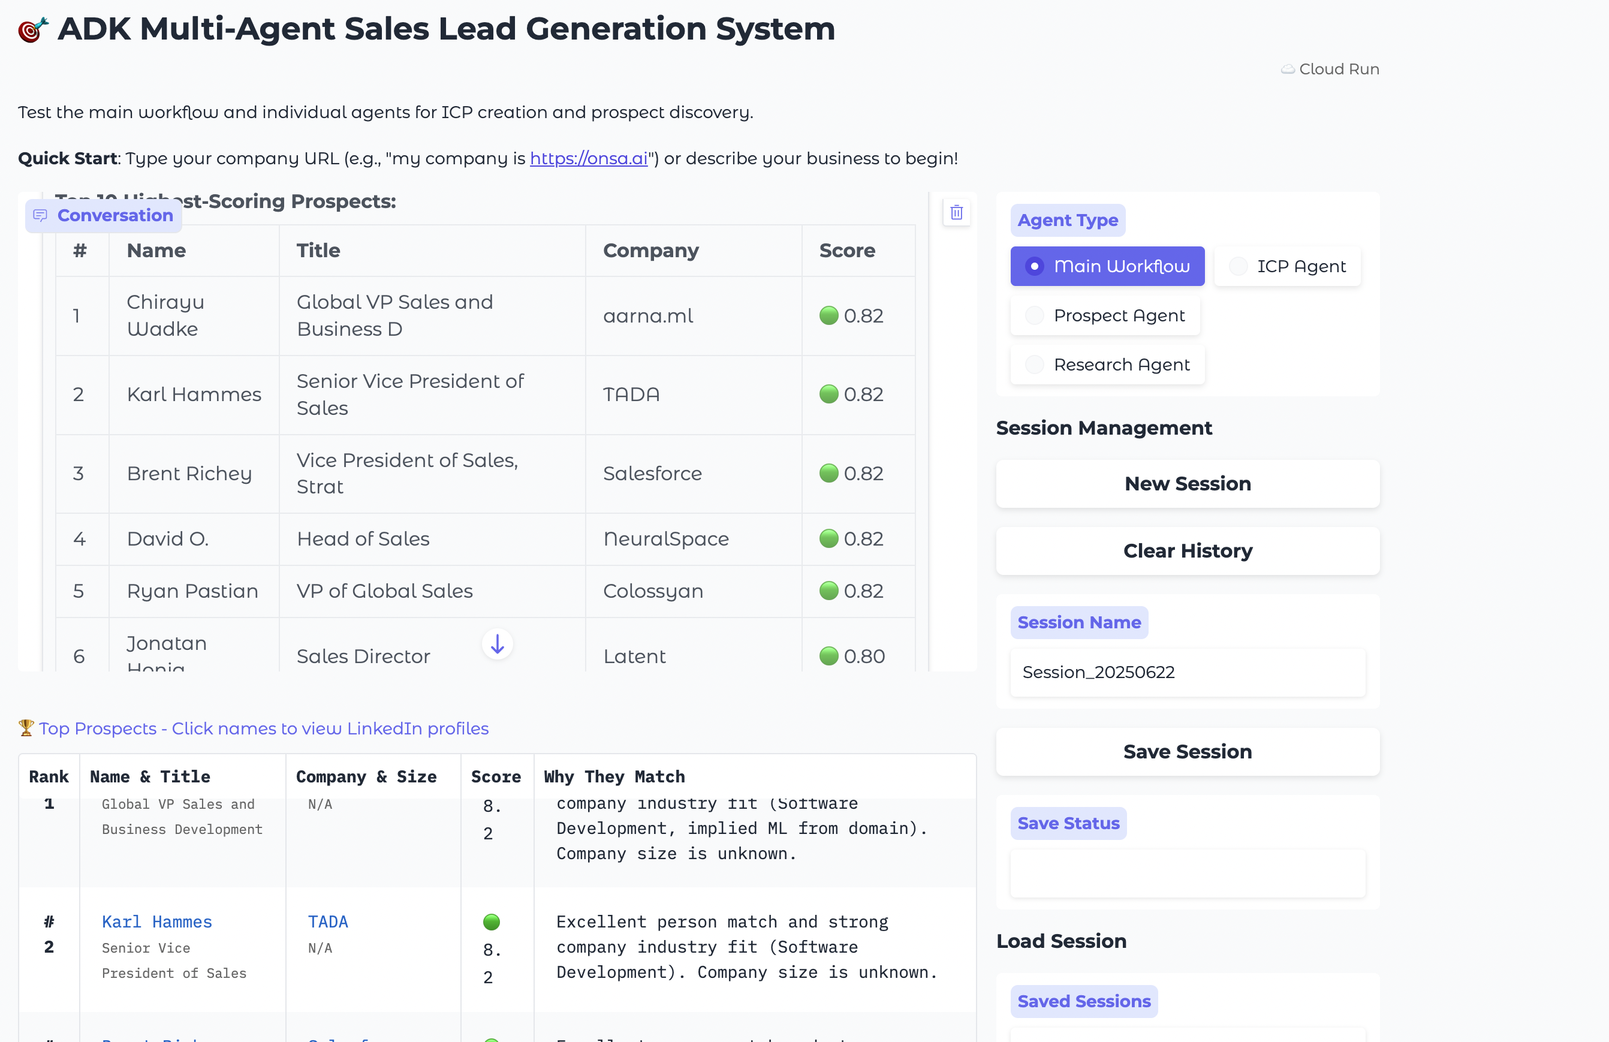Open Karl Hammes's LinkedIn profile link

157,921
